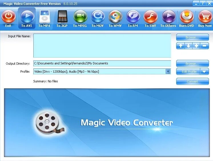Select the To 3GP phone icon
The width and height of the screenshot is (213, 161).
tap(62, 17)
